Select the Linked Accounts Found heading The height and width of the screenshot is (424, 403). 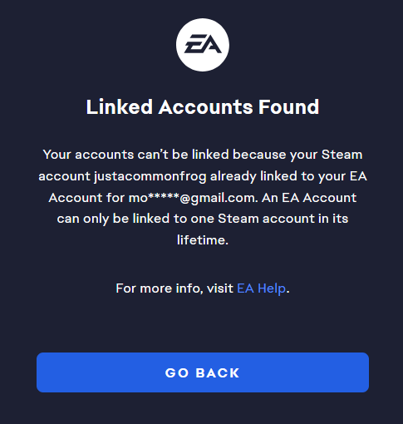pyautogui.click(x=203, y=107)
